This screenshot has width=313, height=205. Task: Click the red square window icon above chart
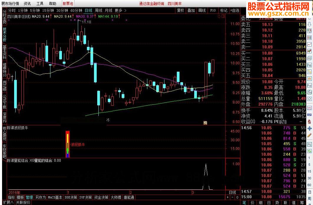(223, 17)
